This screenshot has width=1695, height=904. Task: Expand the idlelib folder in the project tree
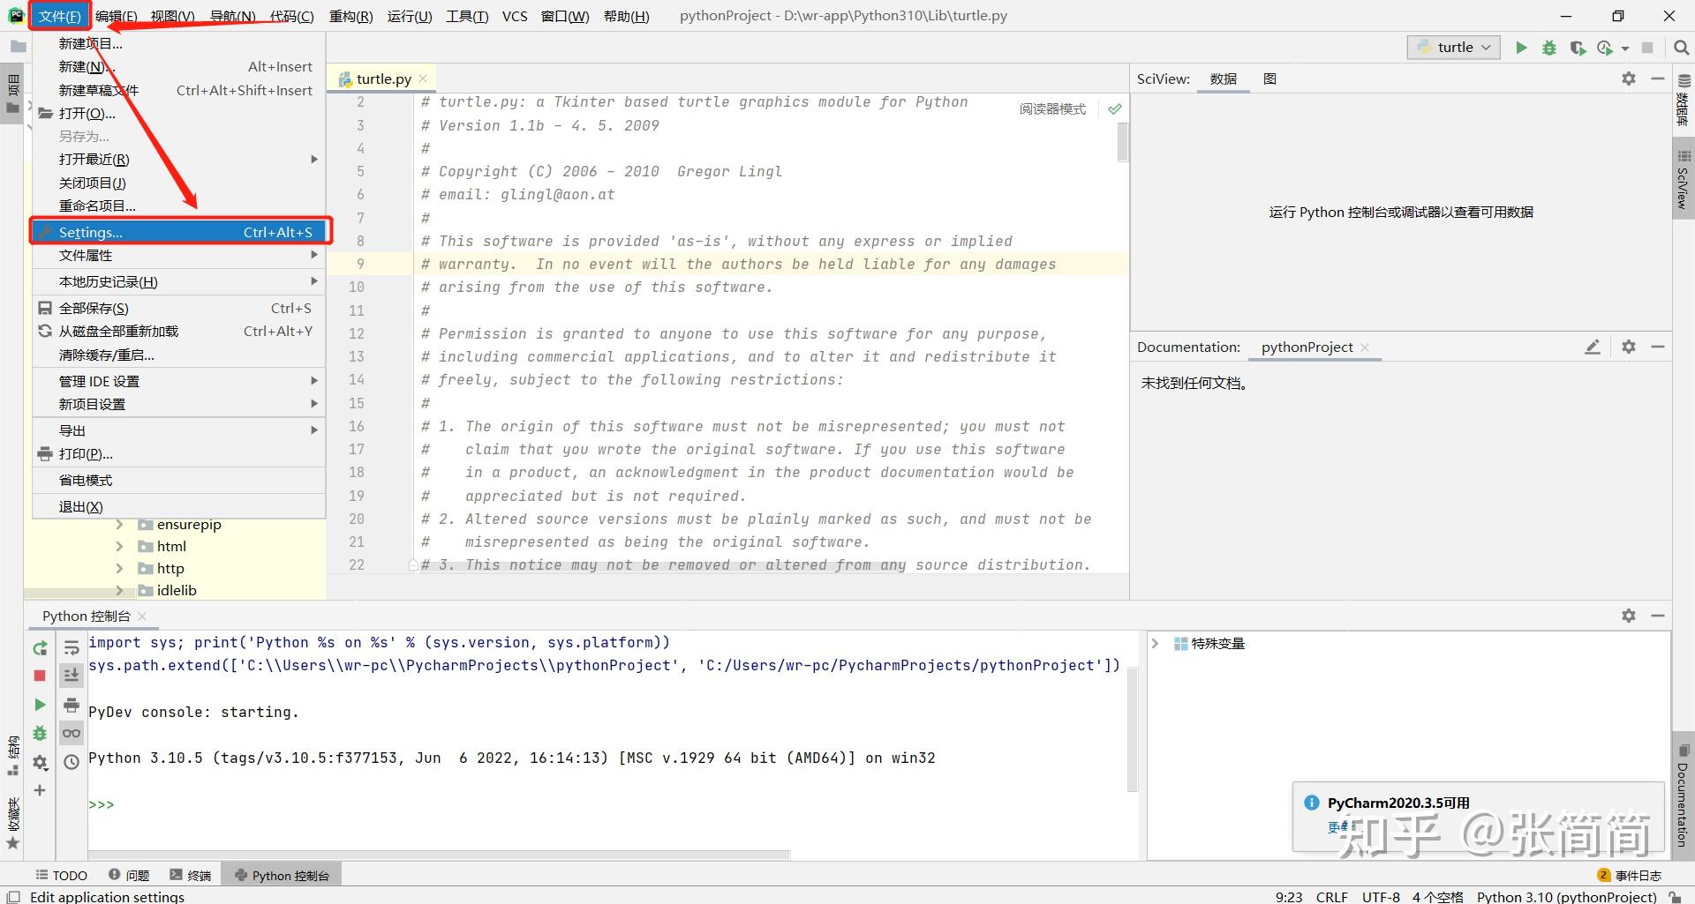120,590
